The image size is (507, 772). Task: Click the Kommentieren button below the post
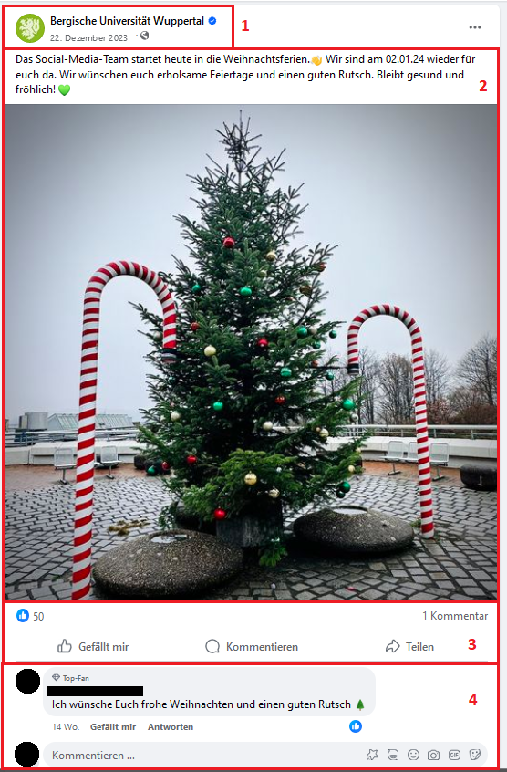coord(252,646)
